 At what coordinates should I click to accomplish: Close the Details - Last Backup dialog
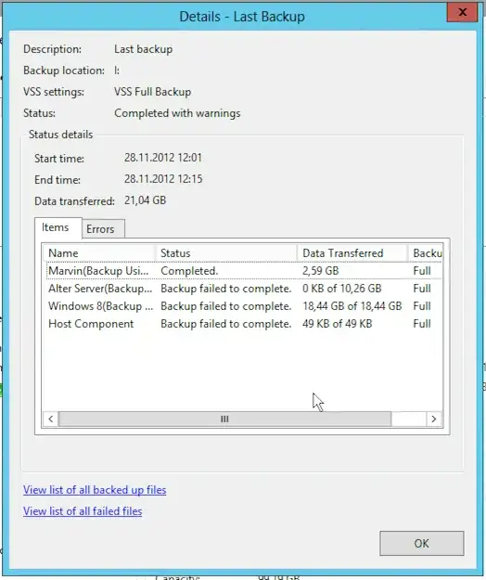point(462,13)
